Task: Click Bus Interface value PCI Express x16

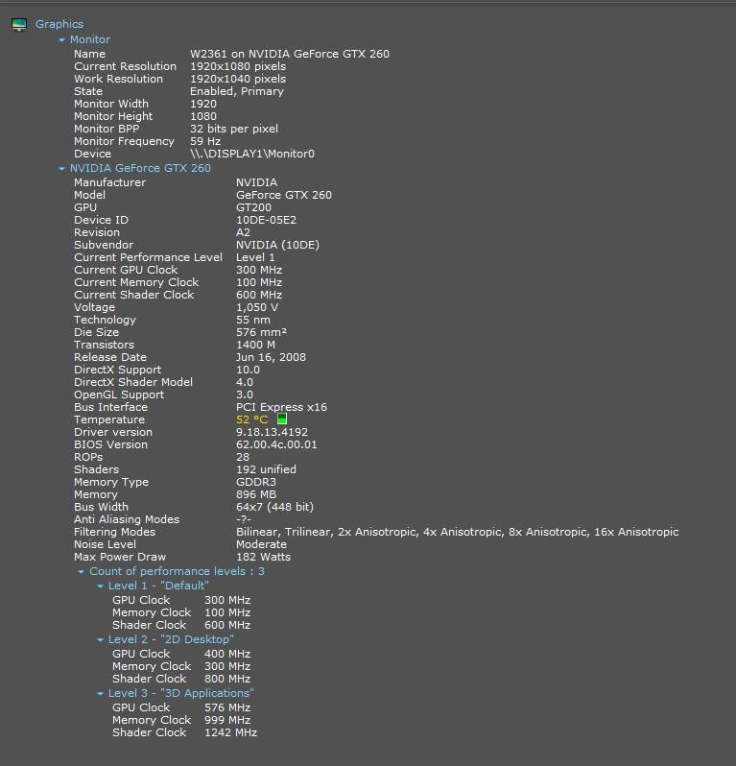Action: tap(281, 407)
